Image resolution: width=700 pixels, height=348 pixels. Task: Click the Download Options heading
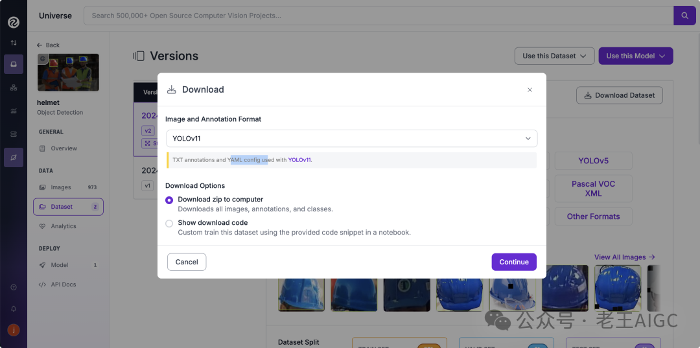[x=195, y=185]
